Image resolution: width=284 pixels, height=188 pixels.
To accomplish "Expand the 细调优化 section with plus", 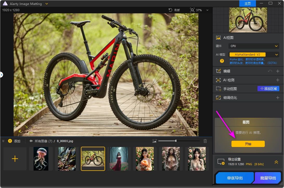I will point(278,98).
